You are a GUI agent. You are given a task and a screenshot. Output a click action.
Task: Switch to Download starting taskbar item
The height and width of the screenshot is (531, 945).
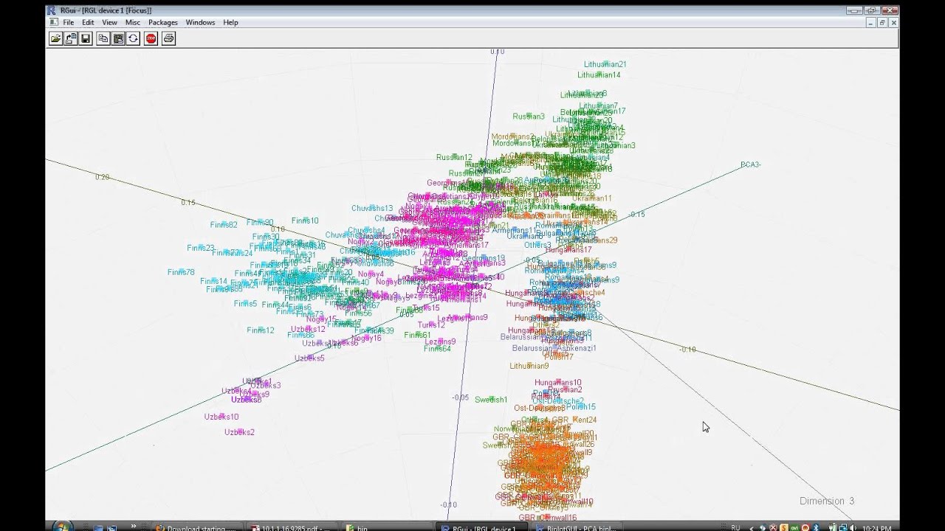coord(196,528)
